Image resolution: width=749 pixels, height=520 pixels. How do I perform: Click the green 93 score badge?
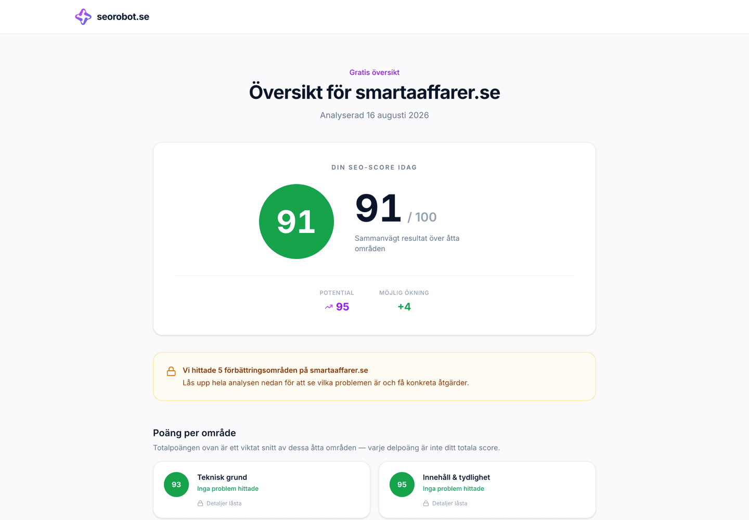(176, 485)
